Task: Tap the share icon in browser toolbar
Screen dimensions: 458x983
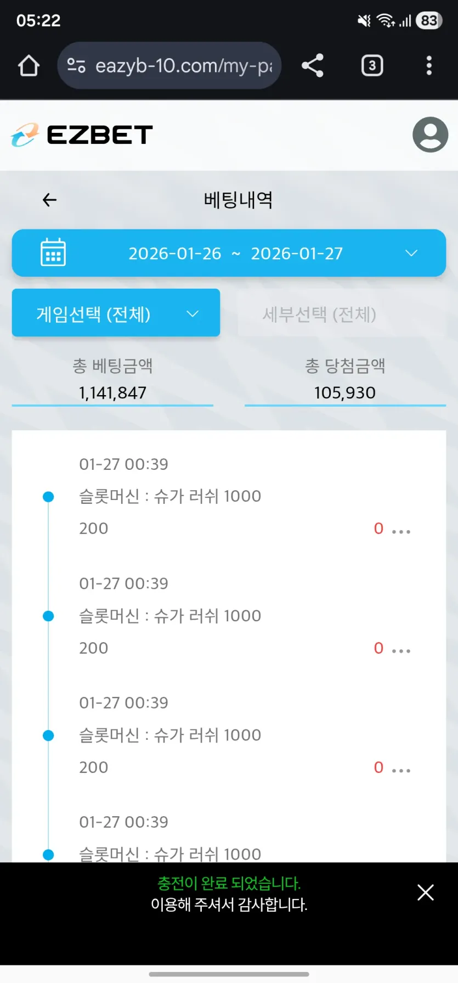Action: tap(313, 66)
